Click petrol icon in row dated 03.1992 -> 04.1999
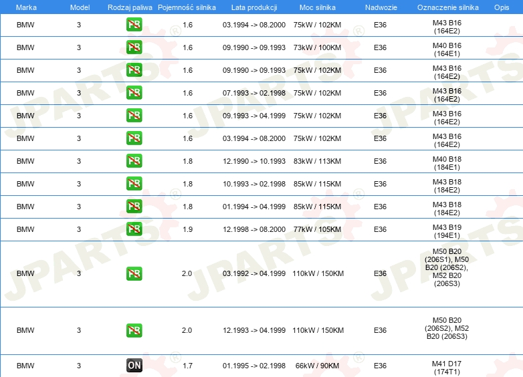 click(134, 273)
